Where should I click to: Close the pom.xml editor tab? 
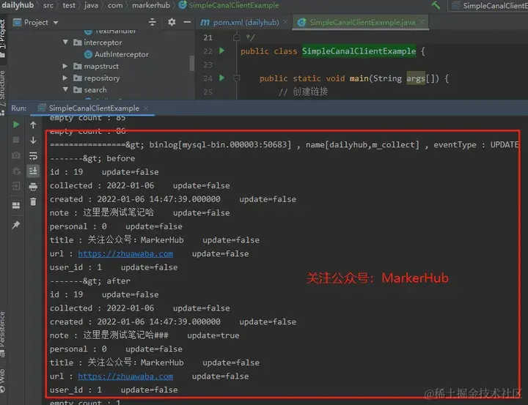[x=285, y=22]
